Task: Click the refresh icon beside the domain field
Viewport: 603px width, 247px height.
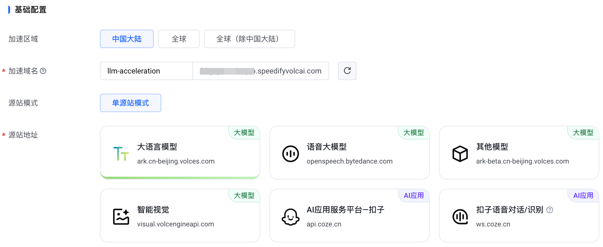Action: [347, 71]
